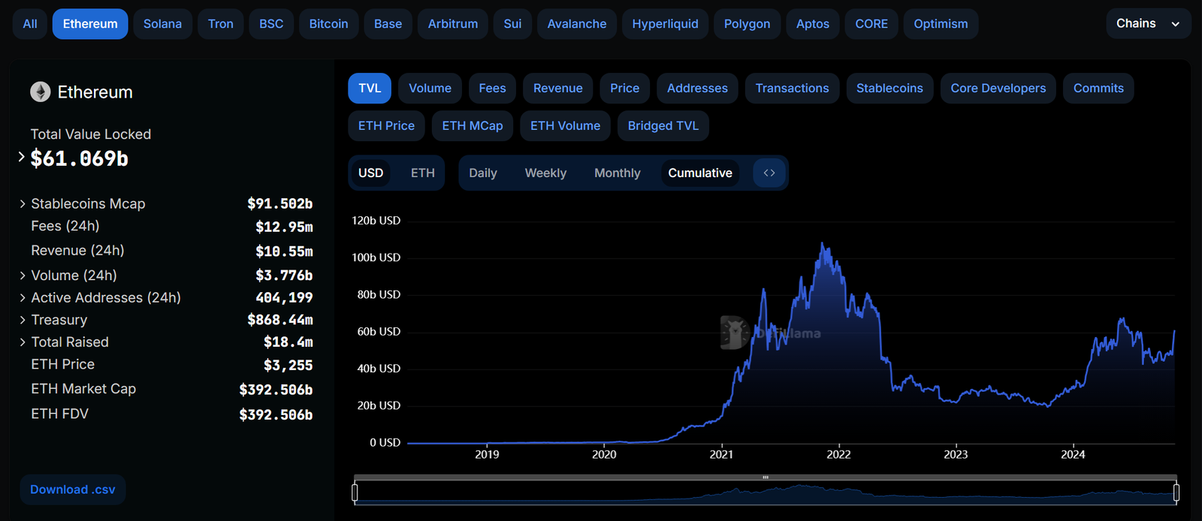
Task: Toggle the Stablecoins chart metric
Action: coord(889,88)
